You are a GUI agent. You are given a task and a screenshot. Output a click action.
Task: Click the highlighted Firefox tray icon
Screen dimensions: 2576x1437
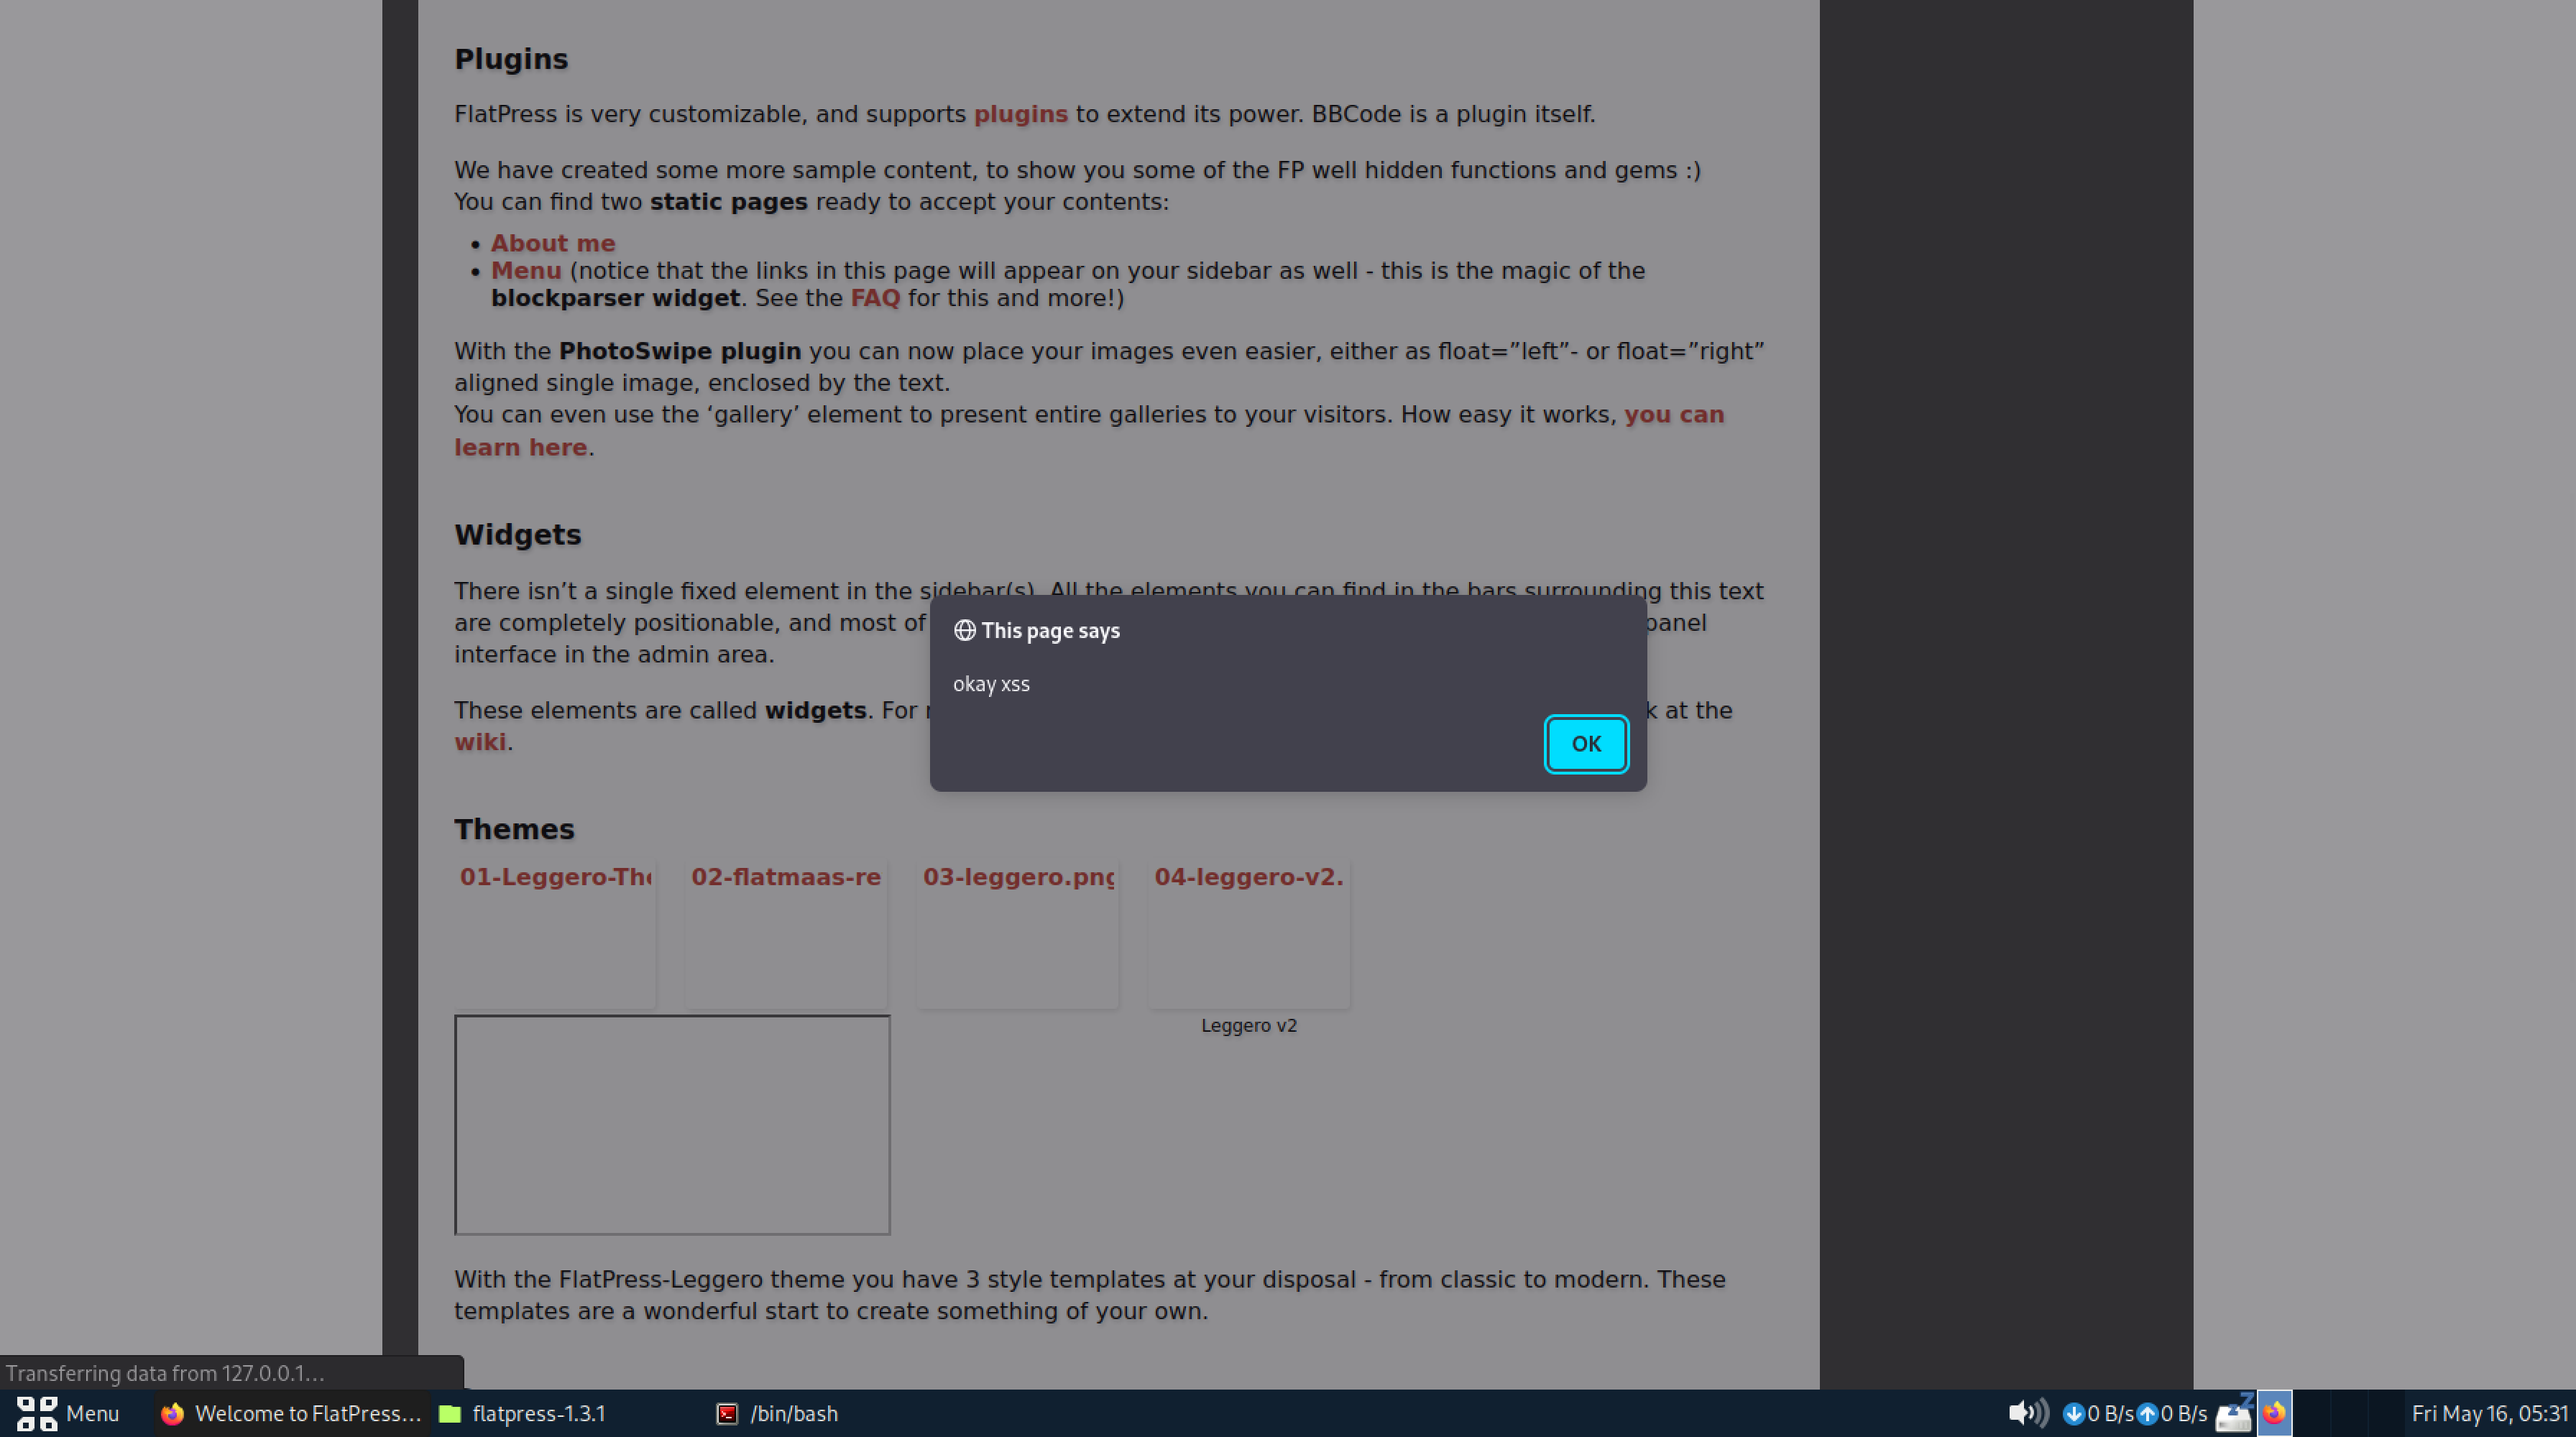[x=2275, y=1413]
